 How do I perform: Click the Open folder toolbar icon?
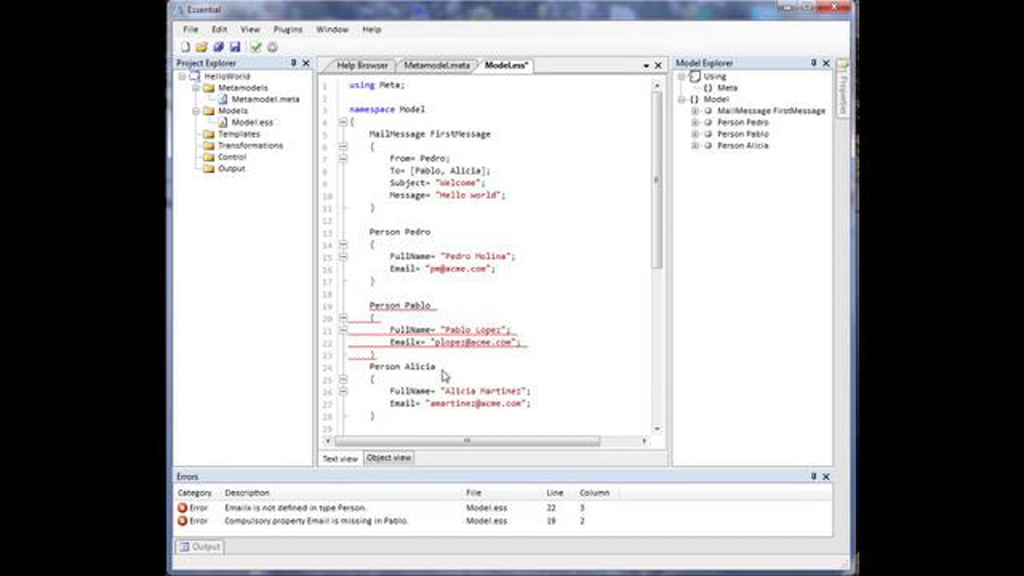click(202, 47)
